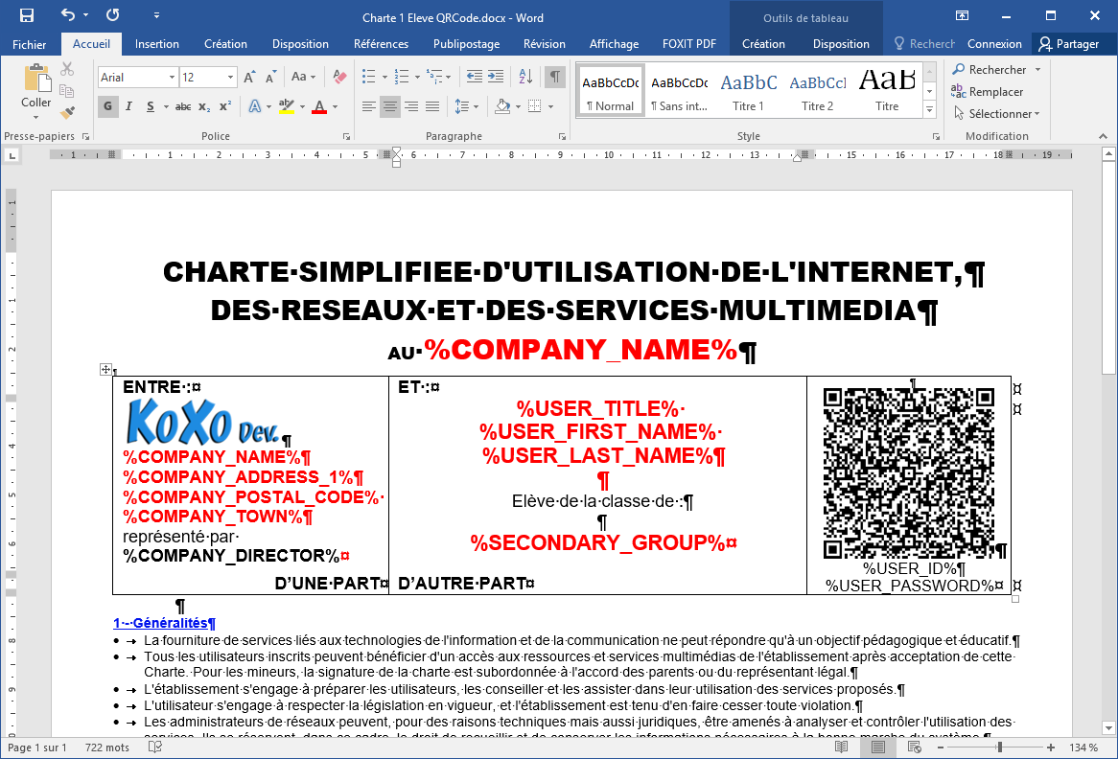This screenshot has width=1118, height=759.
Task: Switch to web layout view
Action: coord(914,747)
